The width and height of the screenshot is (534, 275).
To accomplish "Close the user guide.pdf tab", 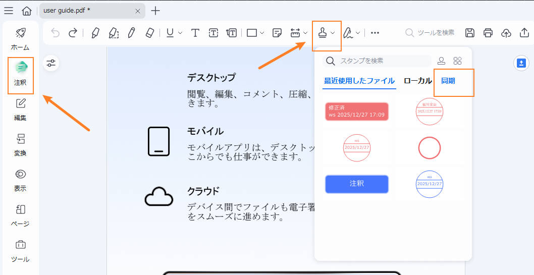I will pyautogui.click(x=138, y=11).
